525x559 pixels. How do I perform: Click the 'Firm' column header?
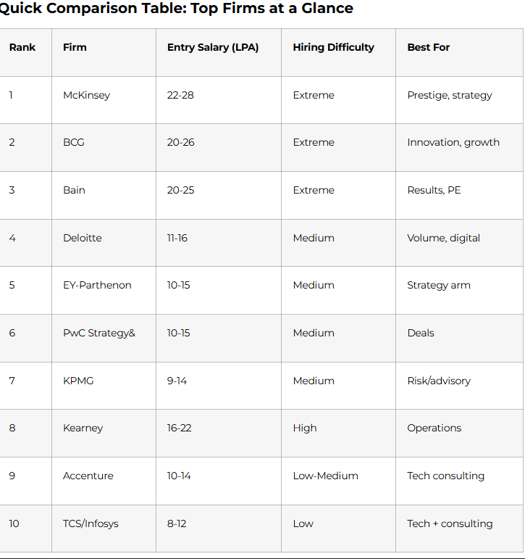[x=75, y=47]
